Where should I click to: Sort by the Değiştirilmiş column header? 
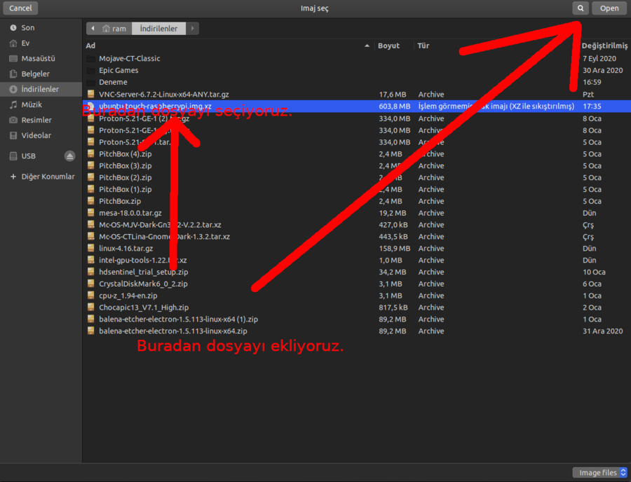[604, 46]
